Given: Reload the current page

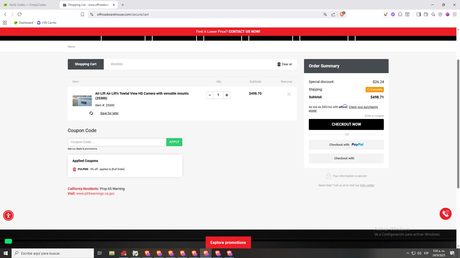Looking at the screenshot, I should 20,14.
